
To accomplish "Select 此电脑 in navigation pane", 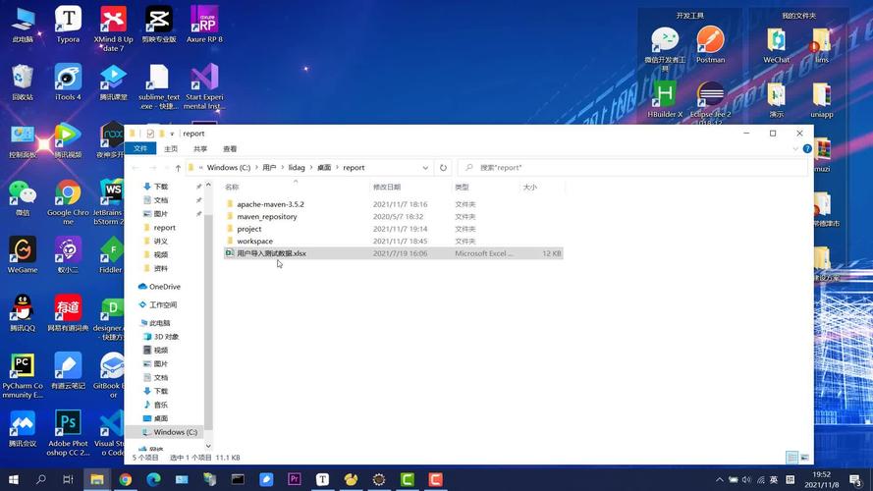I will coord(159,323).
